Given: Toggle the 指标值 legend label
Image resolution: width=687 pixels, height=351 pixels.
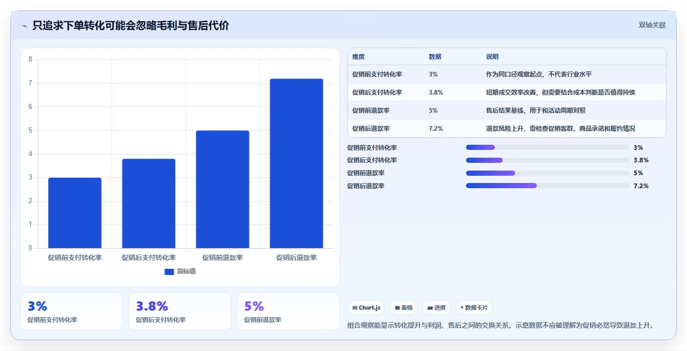Looking at the screenshot, I should pos(186,271).
